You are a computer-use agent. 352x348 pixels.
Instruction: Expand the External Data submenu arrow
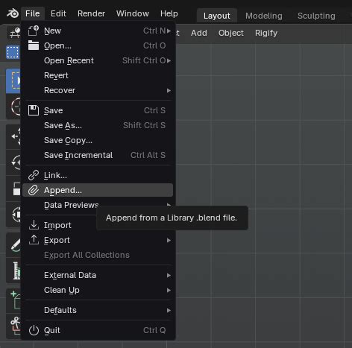[x=169, y=275]
